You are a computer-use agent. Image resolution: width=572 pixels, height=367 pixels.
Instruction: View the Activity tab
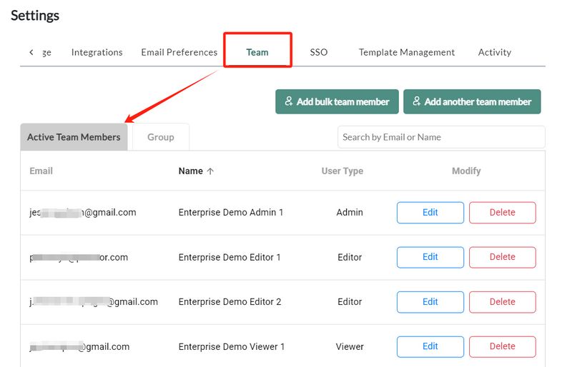[495, 52]
